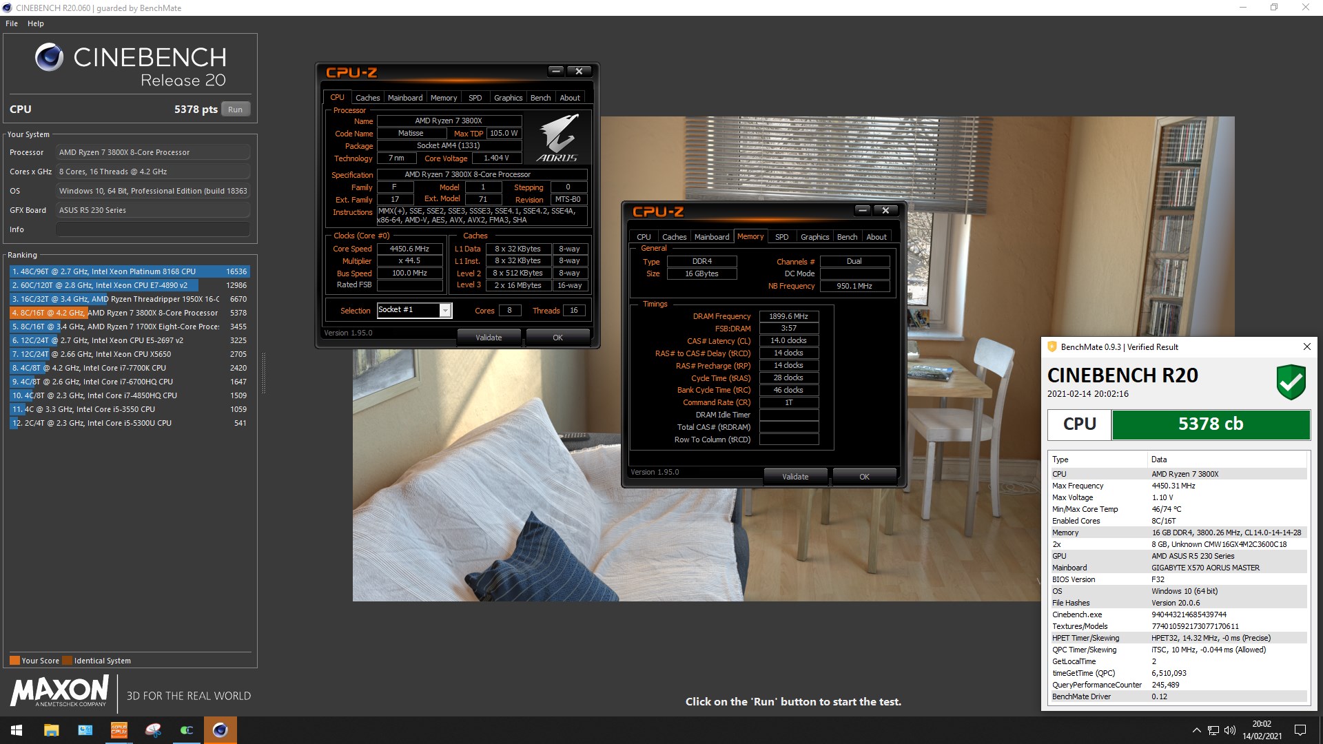Screen dimensions: 1323x744
Task: Open the green CC taskbar icon
Action: point(187,730)
